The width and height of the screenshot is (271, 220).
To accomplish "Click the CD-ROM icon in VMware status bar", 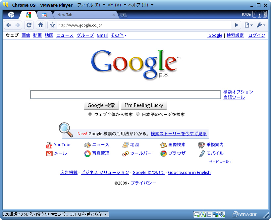I will click(x=203, y=214).
